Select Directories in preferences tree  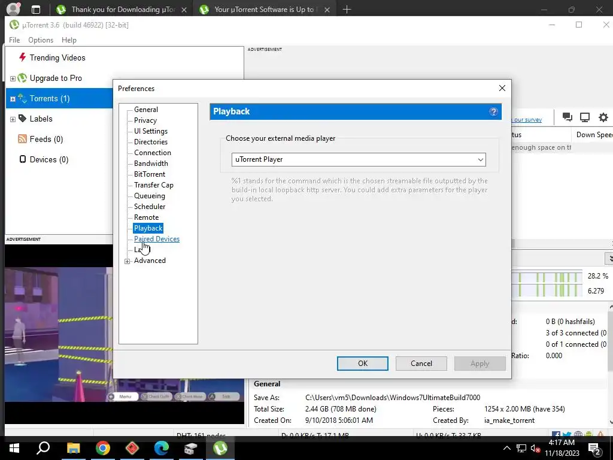(x=150, y=141)
